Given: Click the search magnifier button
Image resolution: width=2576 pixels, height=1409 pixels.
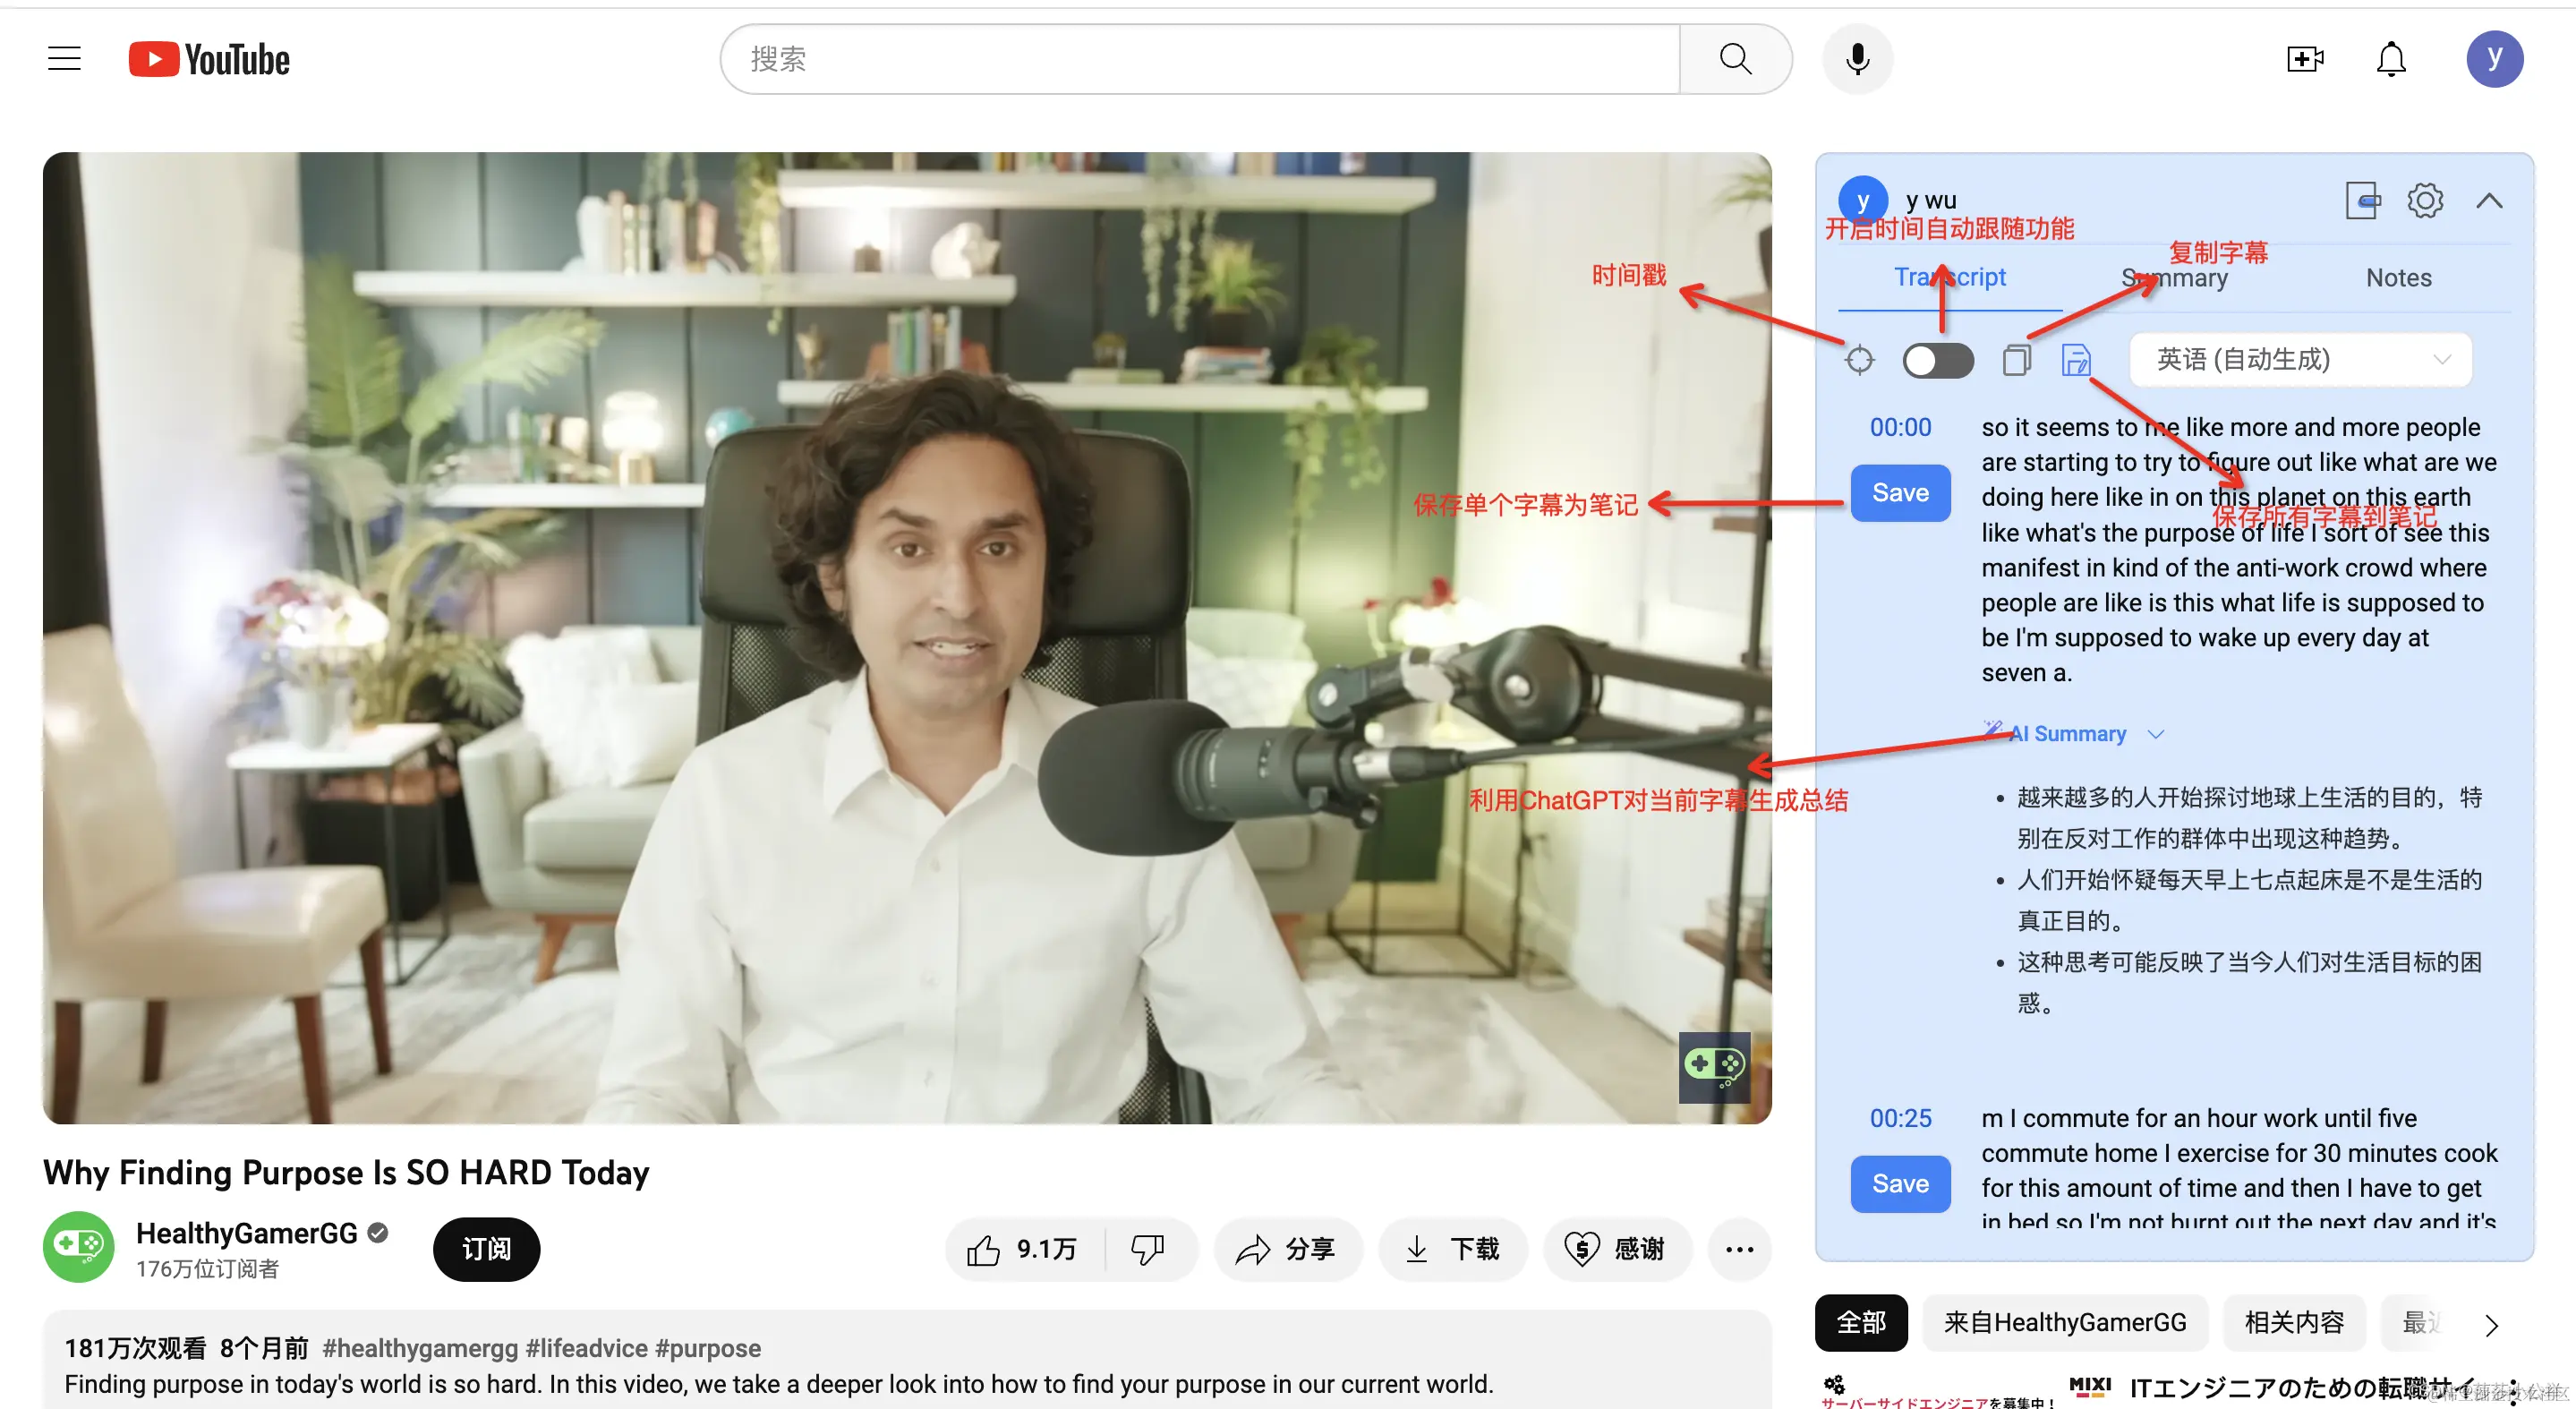Looking at the screenshot, I should (1735, 59).
